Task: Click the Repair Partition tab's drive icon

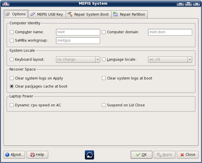Action: [x=115, y=14]
